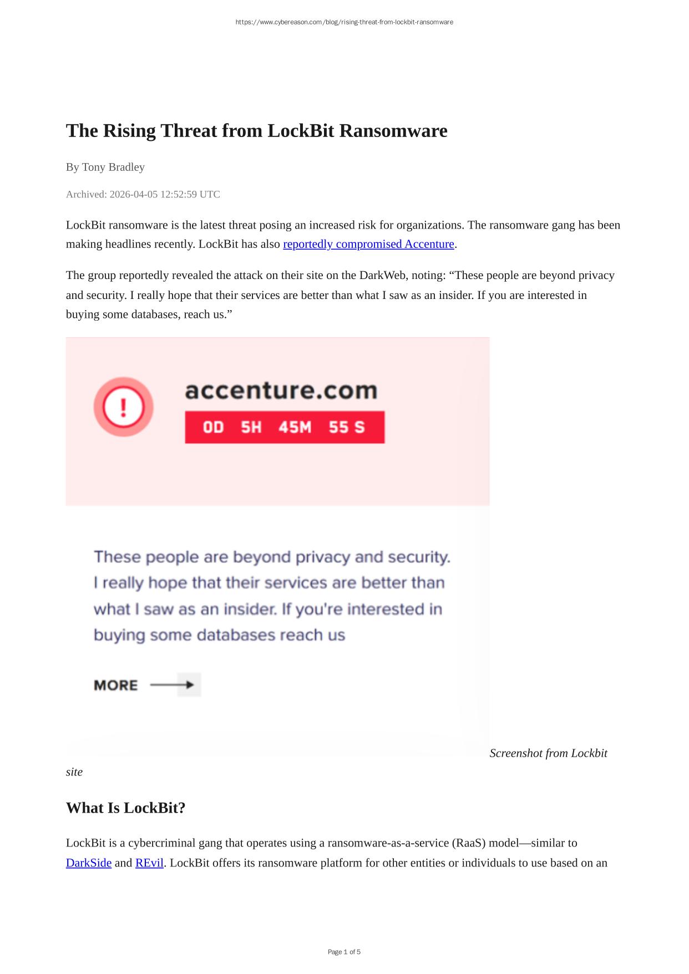Screen dimensions: 689x974
Task: Click the accenture.com heading in the image
Action: [x=281, y=390]
